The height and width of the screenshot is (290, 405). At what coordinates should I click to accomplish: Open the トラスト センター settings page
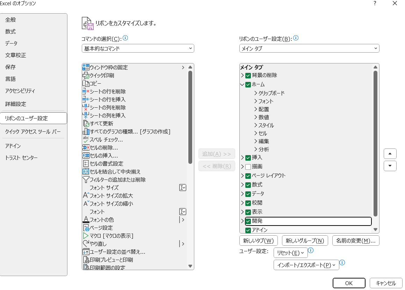point(21,158)
